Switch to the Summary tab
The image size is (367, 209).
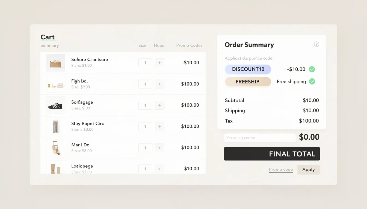tap(49, 45)
